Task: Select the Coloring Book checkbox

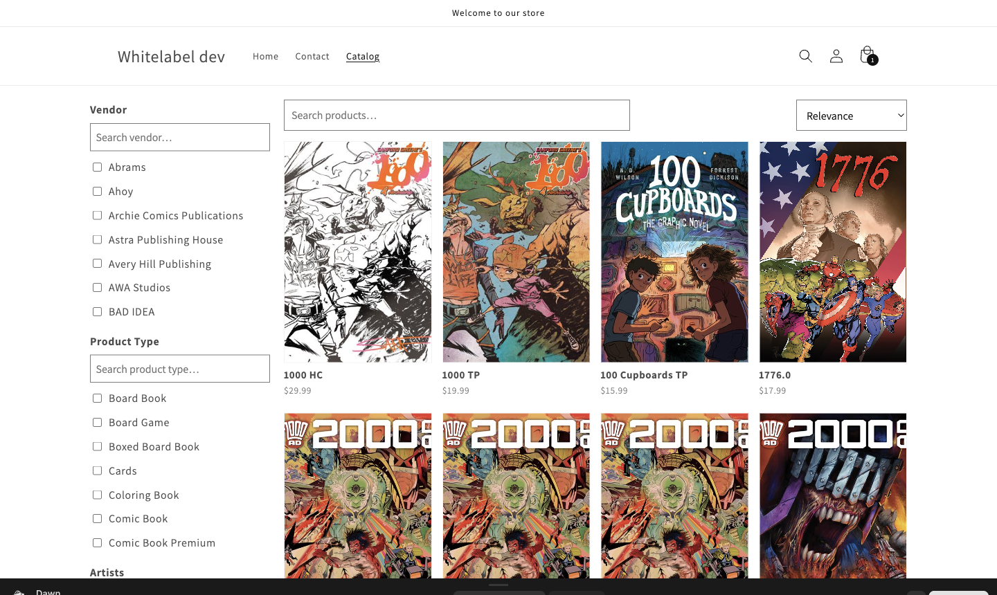Action: pyautogui.click(x=98, y=495)
